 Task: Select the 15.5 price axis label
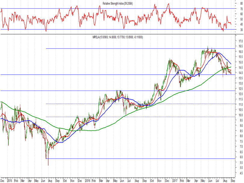(x=241, y=57)
